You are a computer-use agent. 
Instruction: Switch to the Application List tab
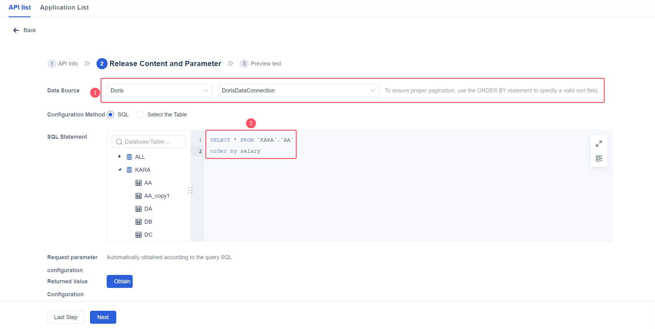[64, 7]
